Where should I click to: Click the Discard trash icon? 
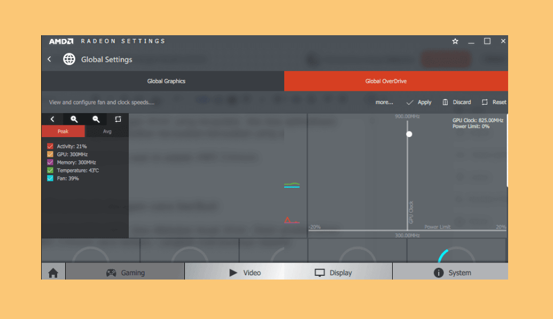tap(445, 102)
